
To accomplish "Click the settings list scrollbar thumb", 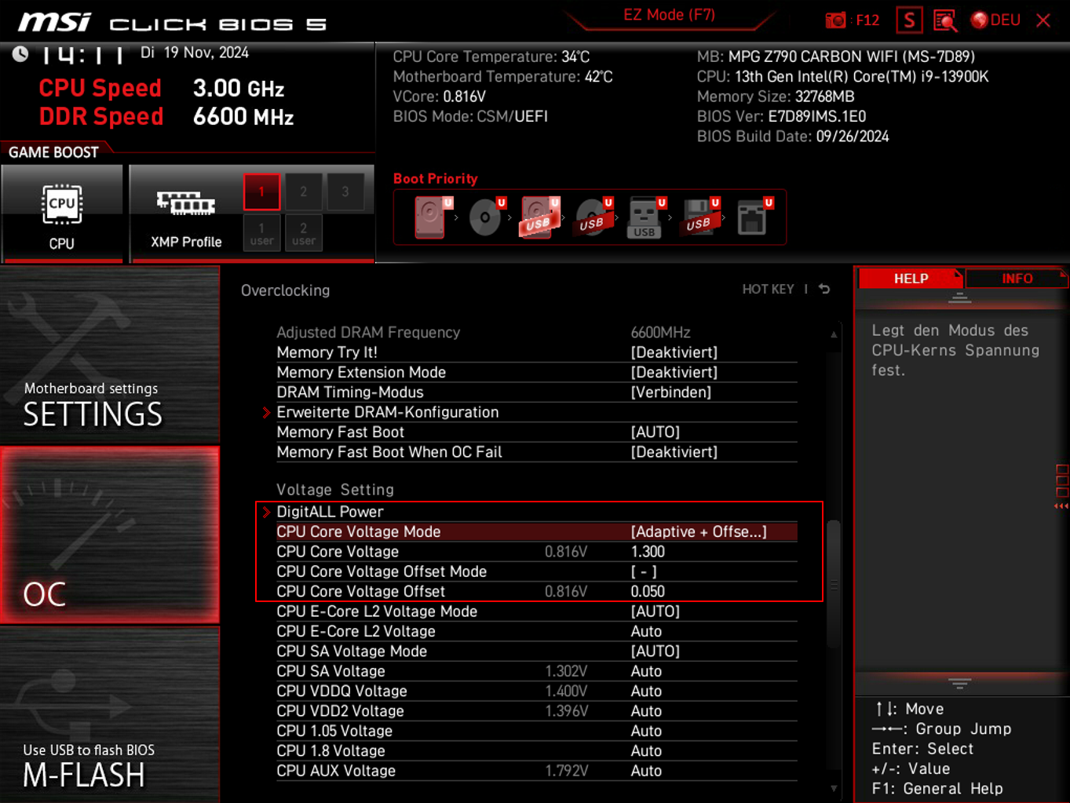I will (x=834, y=584).
